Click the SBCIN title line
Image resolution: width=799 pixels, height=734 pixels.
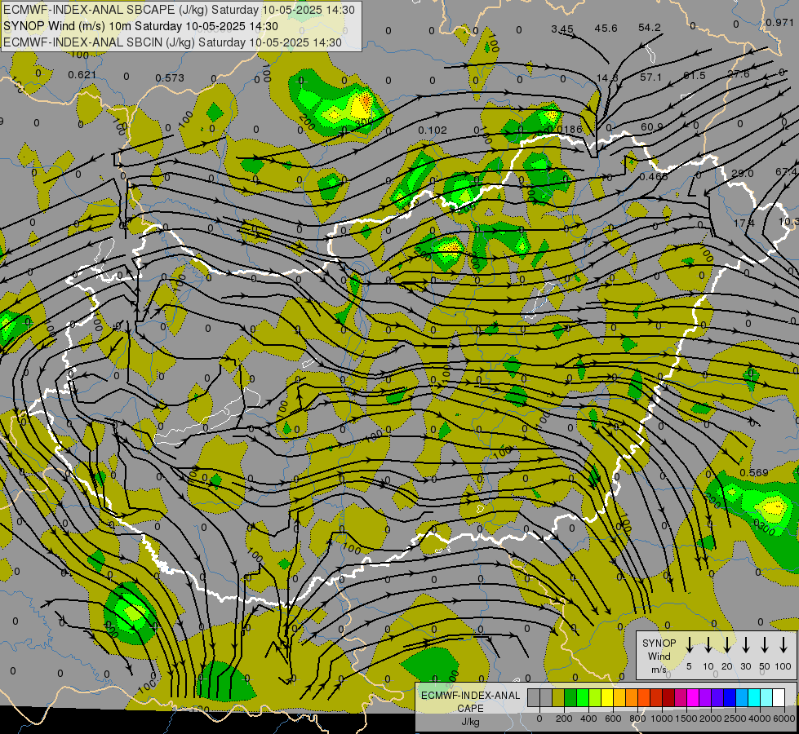pyautogui.click(x=172, y=42)
